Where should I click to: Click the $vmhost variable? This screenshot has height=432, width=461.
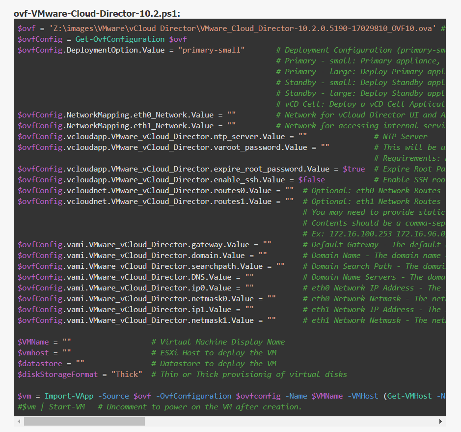[33, 353]
